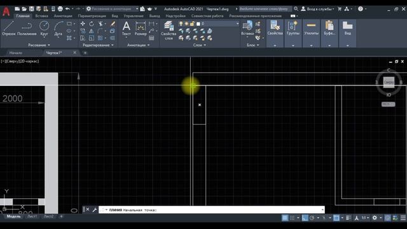
Task: Click the Ellipse tool icon
Action: point(69,31)
